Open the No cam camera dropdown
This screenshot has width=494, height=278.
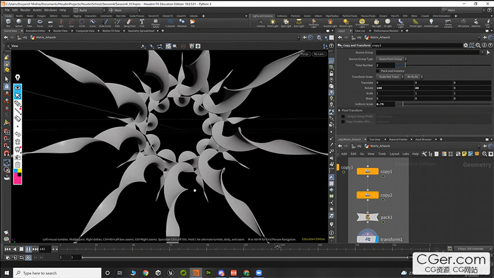(319, 54)
